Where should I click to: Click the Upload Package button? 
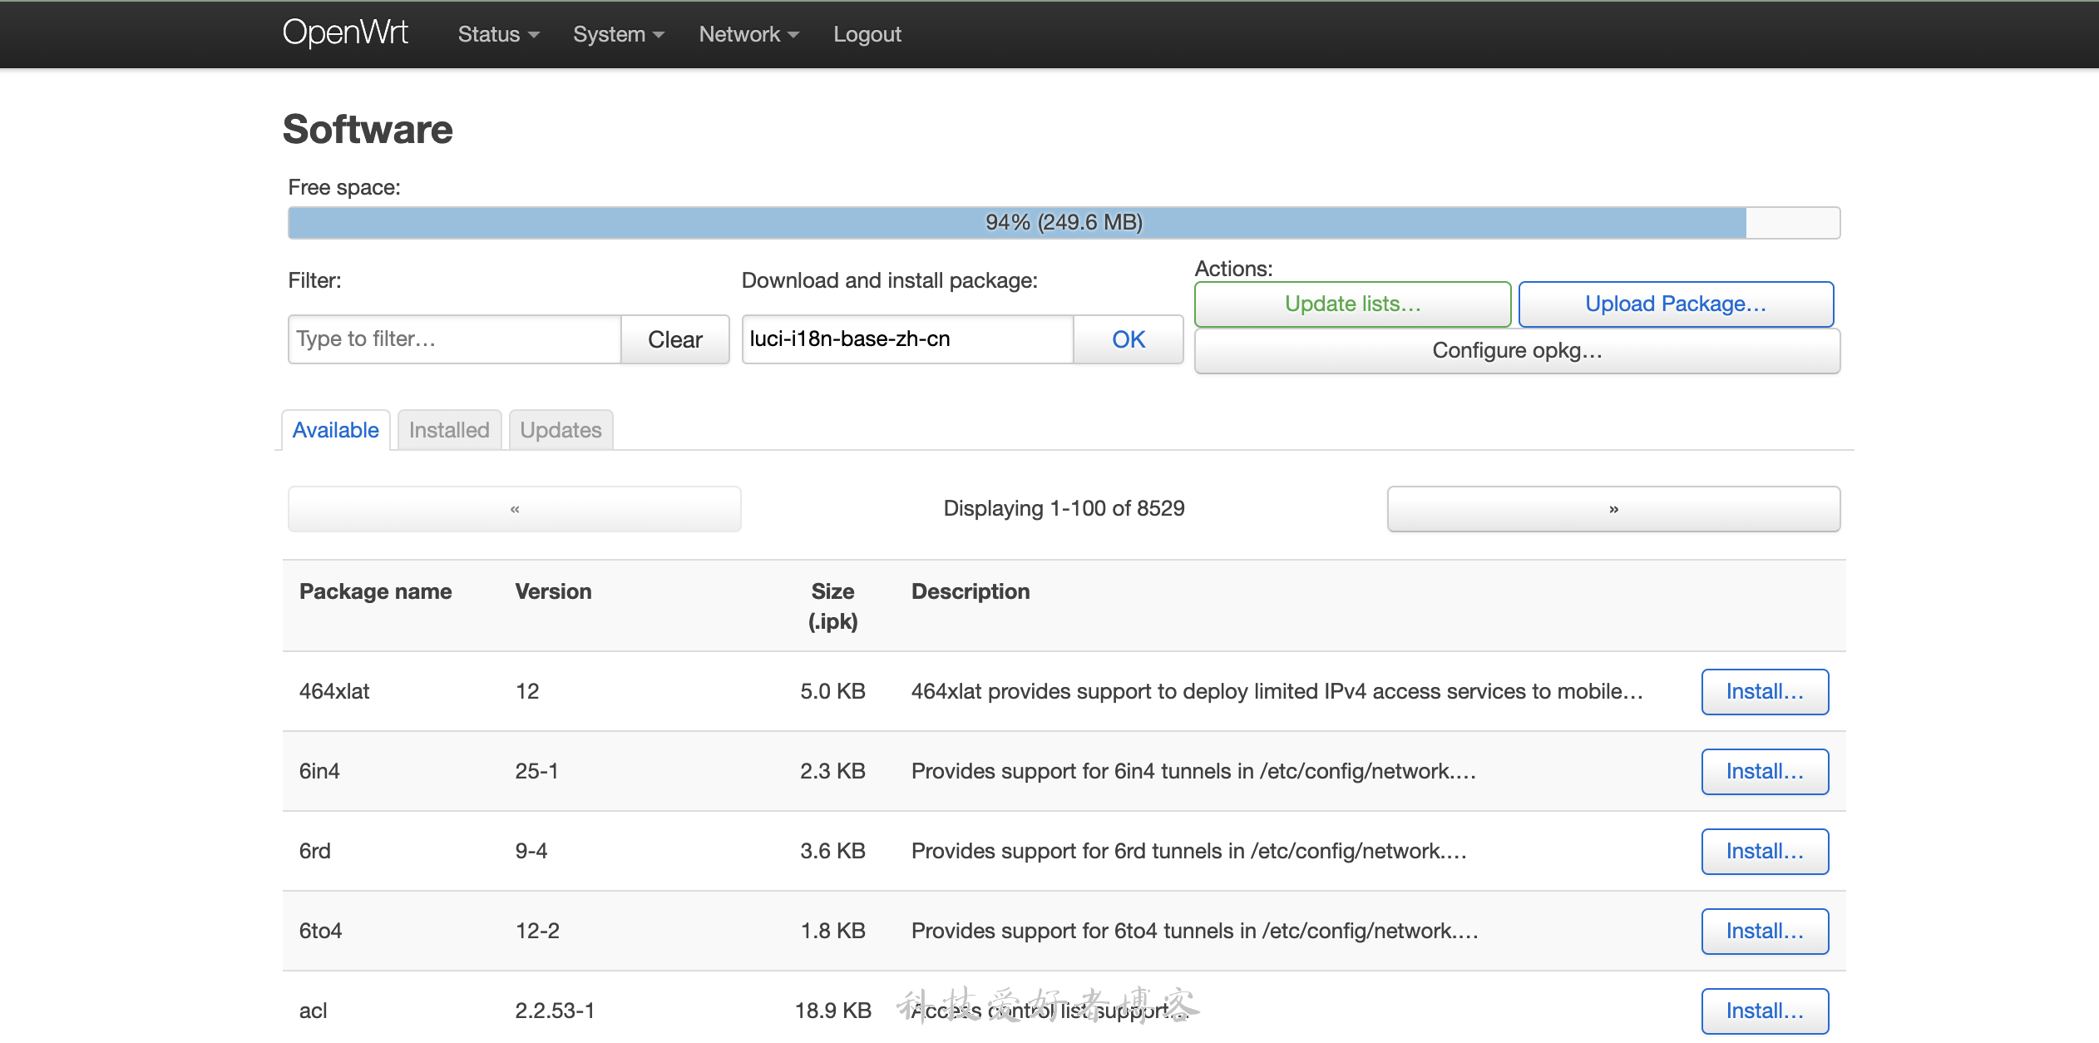[1676, 304]
